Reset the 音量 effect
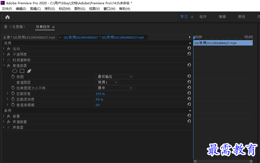This screenshot has height=163, width=260. pos(189,116)
